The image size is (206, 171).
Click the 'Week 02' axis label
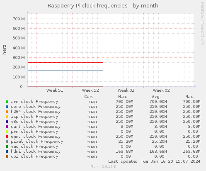(161, 90)
